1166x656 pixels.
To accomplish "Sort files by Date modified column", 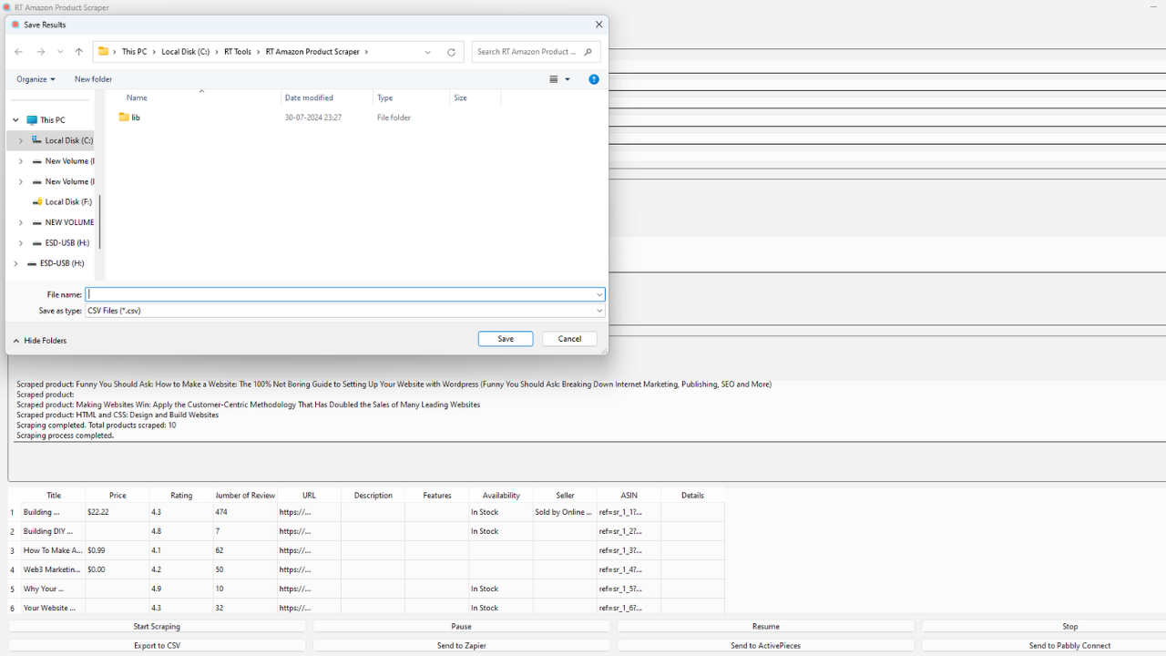I will 310,97.
